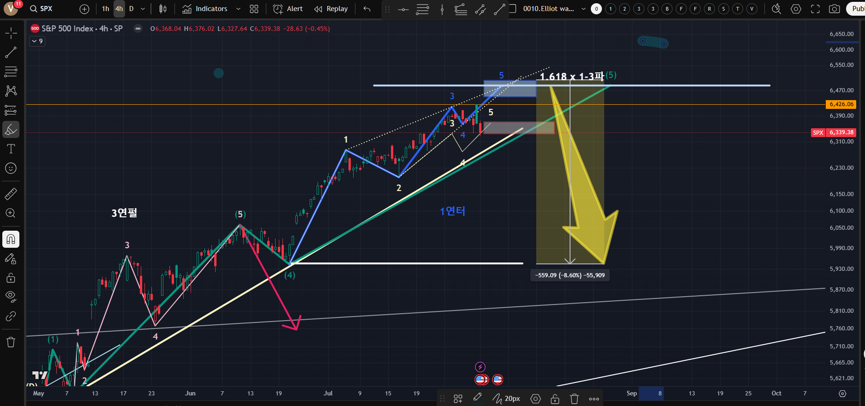Open line color pencil in floating toolbar

pyautogui.click(x=477, y=398)
